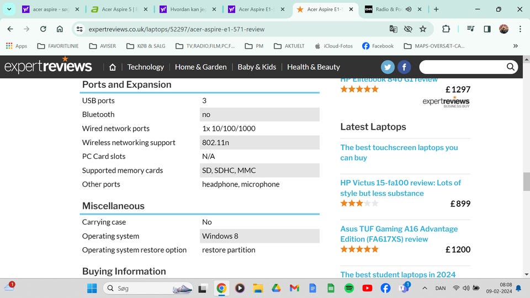Open the Health & Beauty menu
This screenshot has height=298, width=530.
click(314, 67)
